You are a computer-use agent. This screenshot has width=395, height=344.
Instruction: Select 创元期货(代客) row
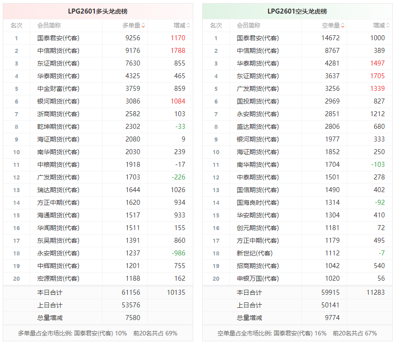tap(297, 228)
